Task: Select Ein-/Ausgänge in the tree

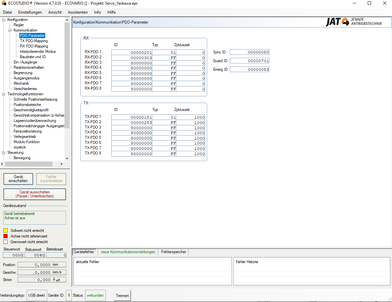Action: (25, 62)
